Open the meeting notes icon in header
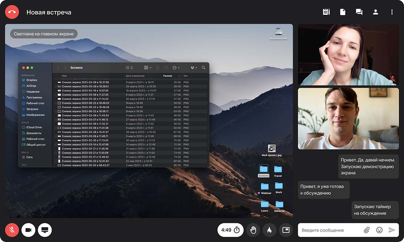Screen dimensions: 404x242 click(326, 12)
